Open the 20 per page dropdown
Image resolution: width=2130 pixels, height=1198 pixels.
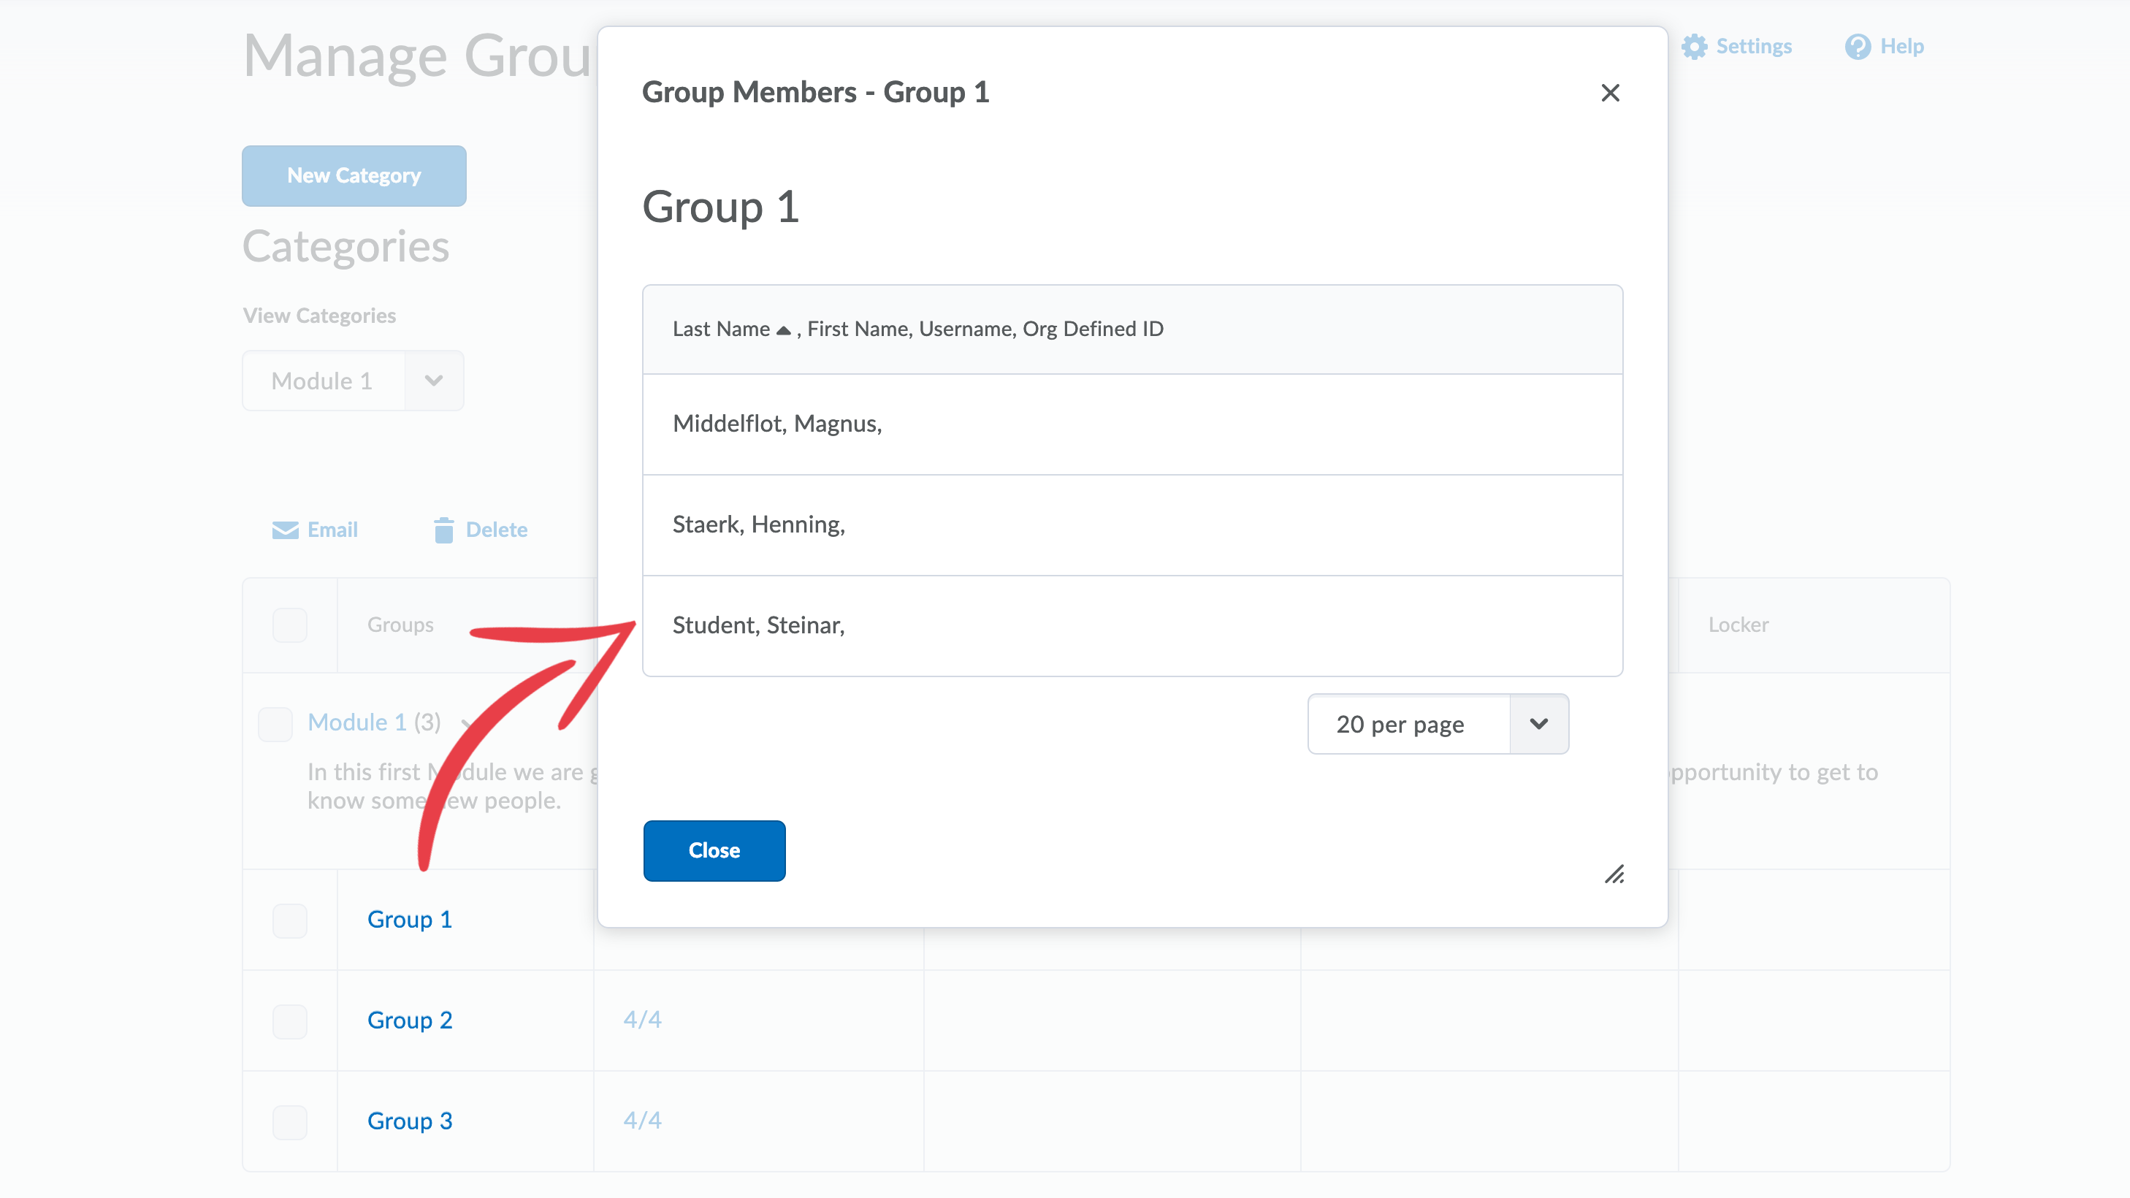point(1438,724)
